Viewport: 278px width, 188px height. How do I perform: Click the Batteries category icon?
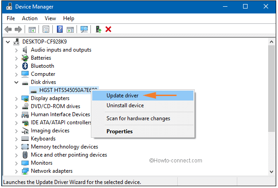click(25, 58)
